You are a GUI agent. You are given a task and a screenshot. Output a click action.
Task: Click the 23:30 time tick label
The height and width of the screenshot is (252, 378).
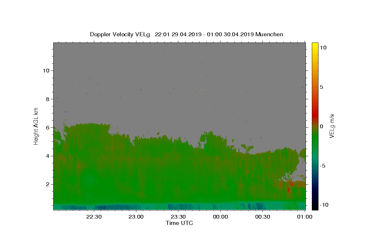pyautogui.click(x=178, y=217)
